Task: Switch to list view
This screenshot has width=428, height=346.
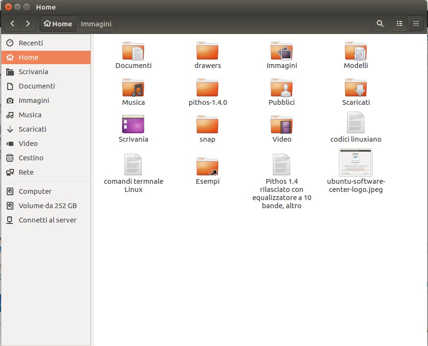Action: tap(399, 23)
